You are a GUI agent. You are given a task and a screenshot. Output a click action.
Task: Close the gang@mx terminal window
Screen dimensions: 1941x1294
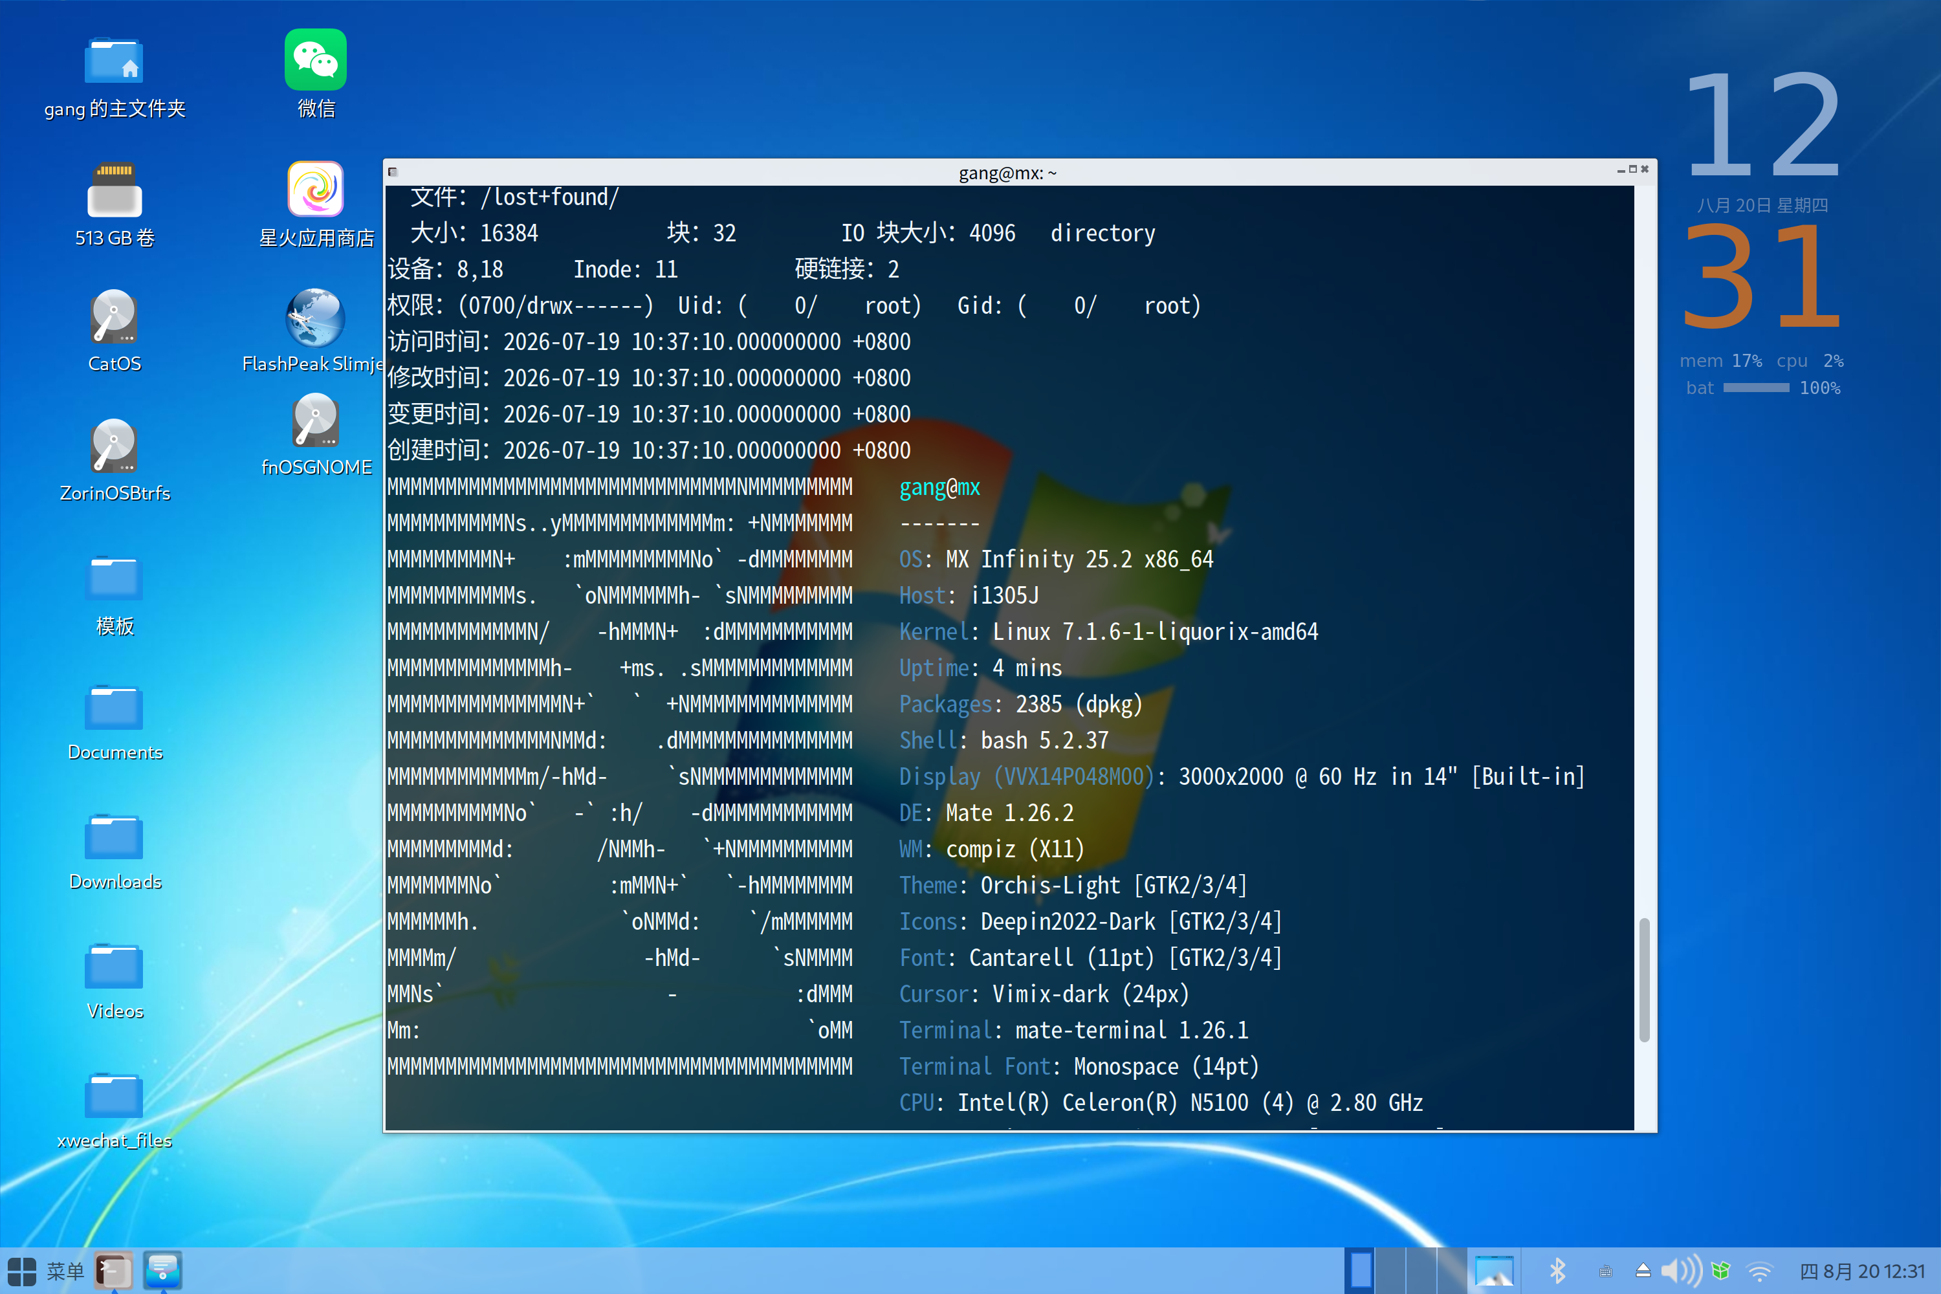pyautogui.click(x=1645, y=169)
